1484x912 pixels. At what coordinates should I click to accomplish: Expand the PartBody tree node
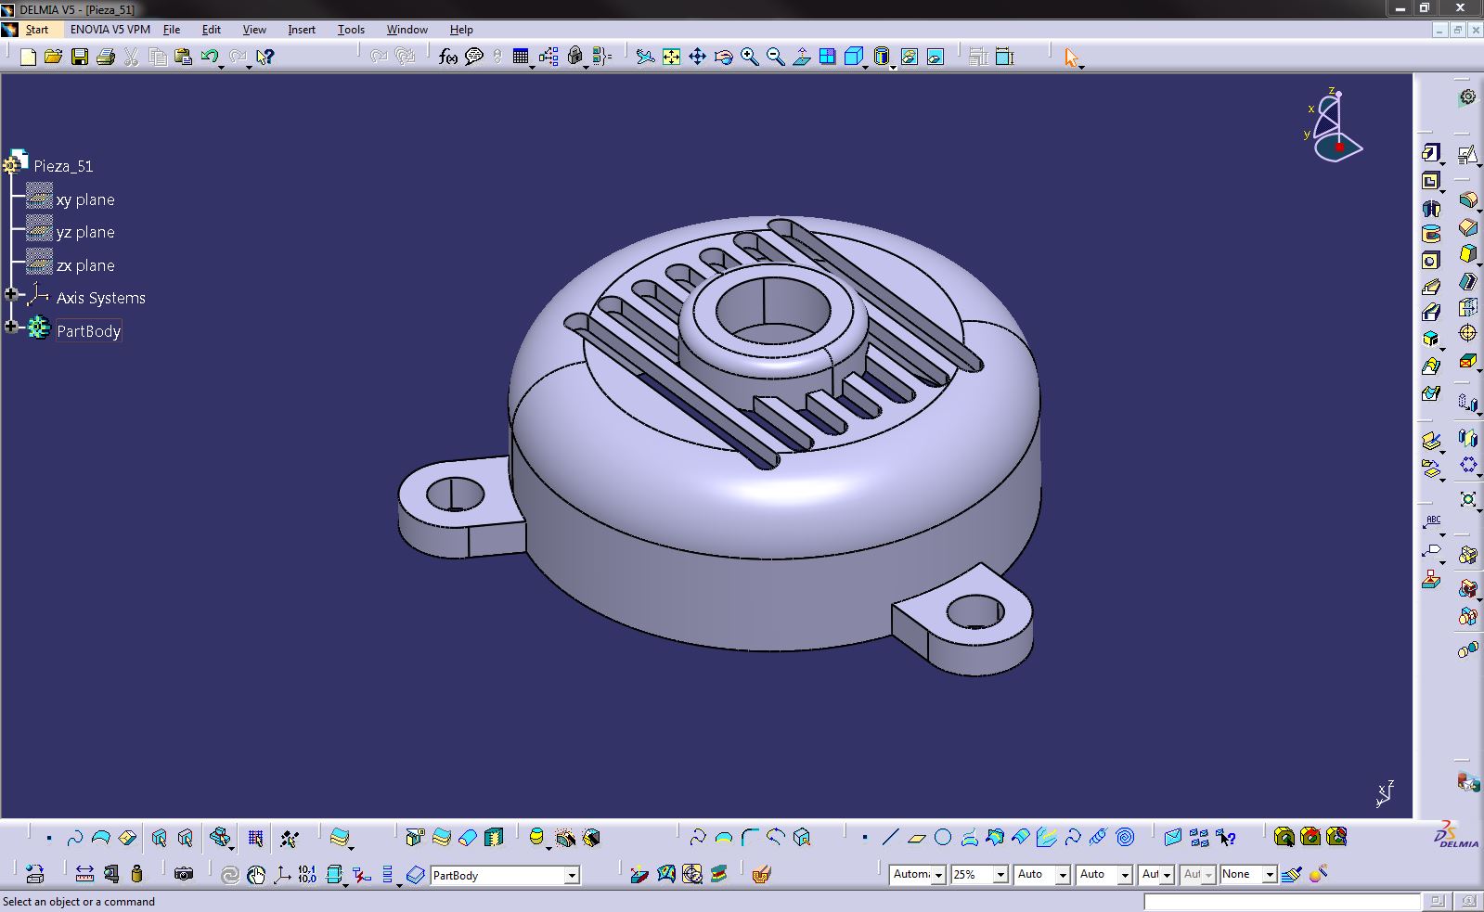pyautogui.click(x=12, y=327)
